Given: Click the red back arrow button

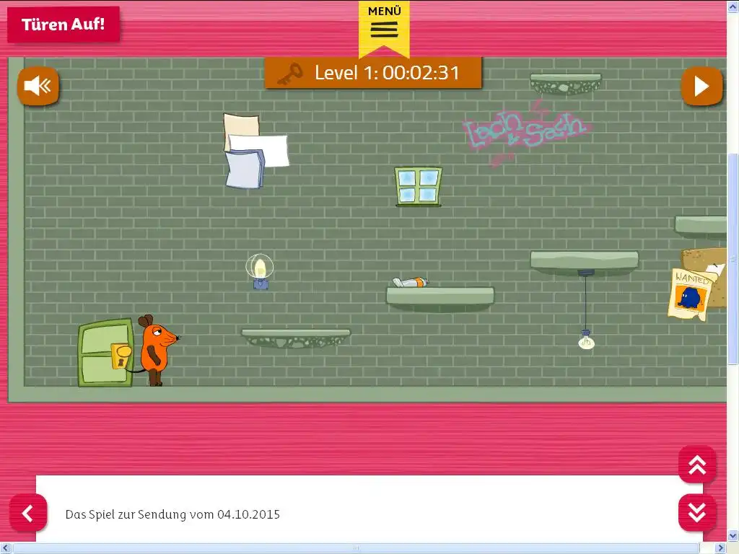Looking at the screenshot, I should 28,513.
